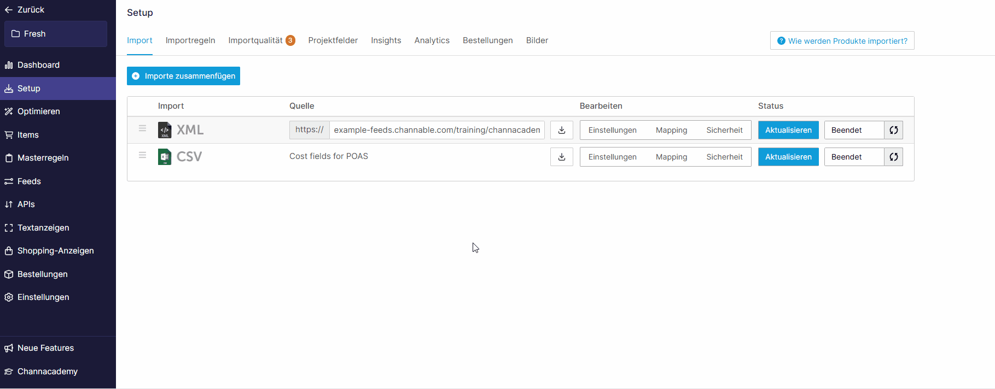Viewport: 995px width, 389px height.
Task: Open Sicherheit for the CSV import
Action: coord(724,157)
